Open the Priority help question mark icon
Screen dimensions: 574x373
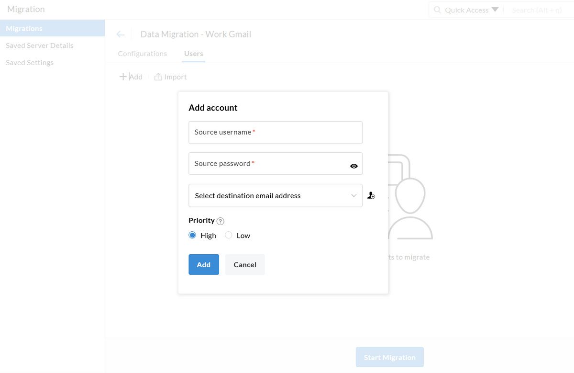pyautogui.click(x=220, y=221)
